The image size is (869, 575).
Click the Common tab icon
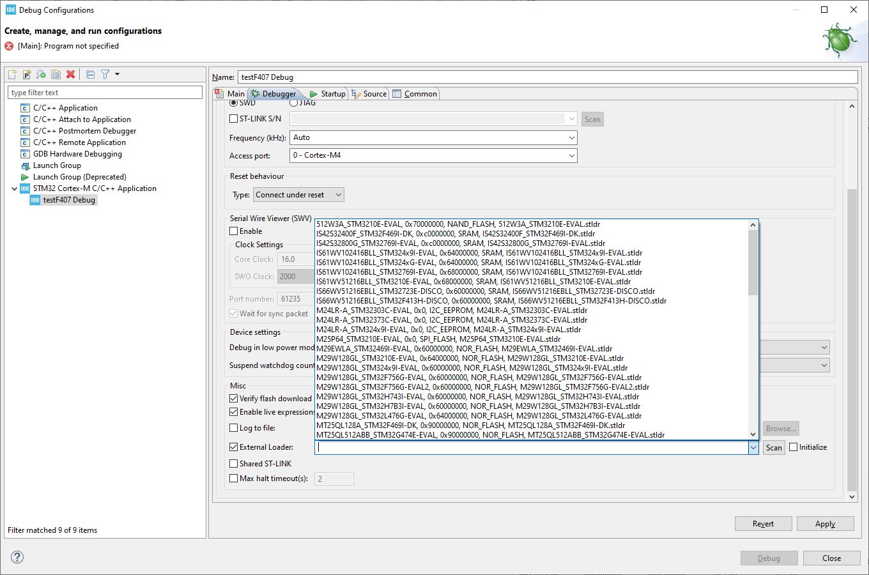[x=397, y=94]
